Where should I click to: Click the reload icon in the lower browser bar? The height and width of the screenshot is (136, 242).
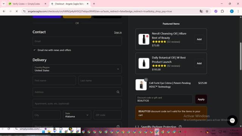[9, 129]
